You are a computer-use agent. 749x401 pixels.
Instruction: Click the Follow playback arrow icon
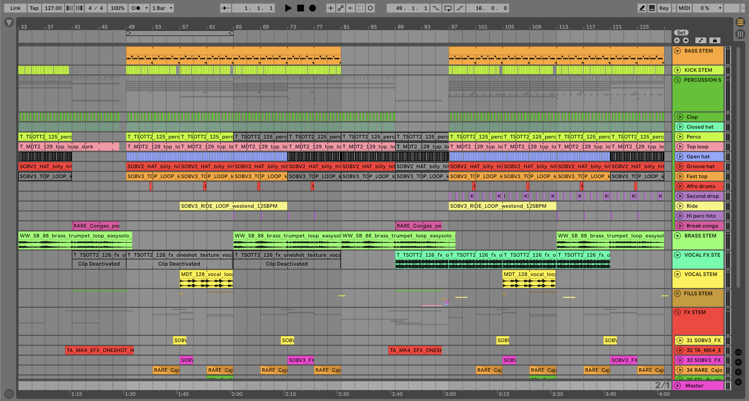click(226, 8)
